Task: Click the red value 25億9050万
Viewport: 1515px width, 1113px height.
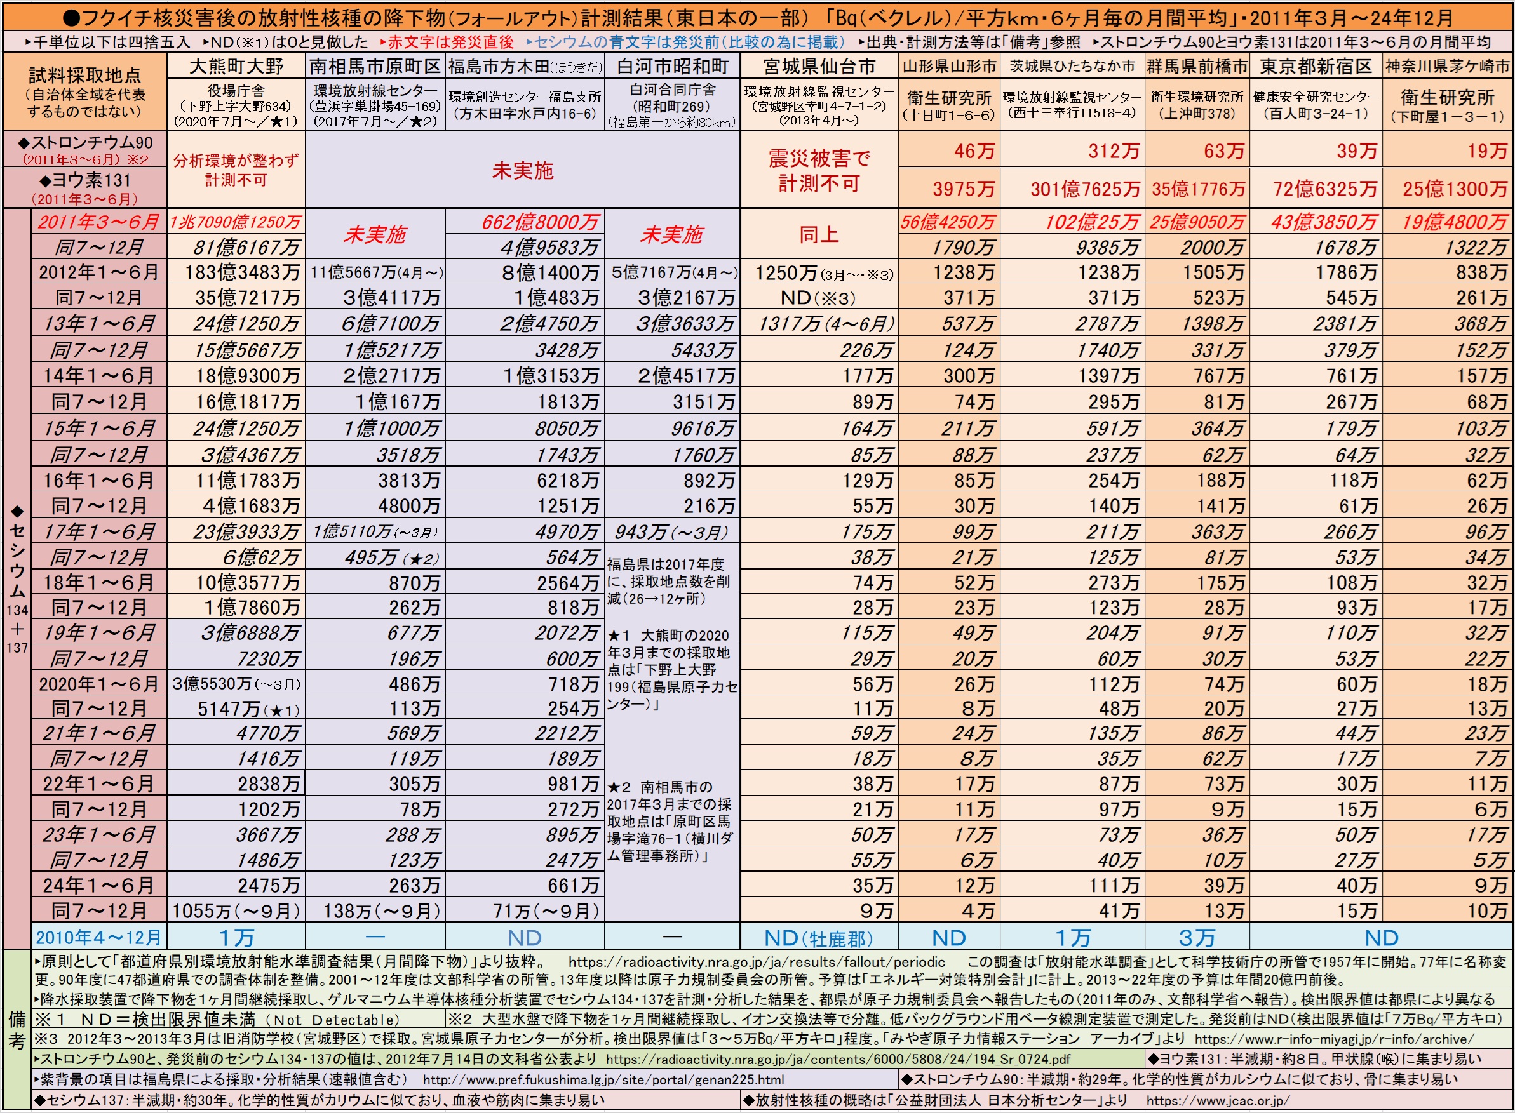Action: [x=1197, y=221]
